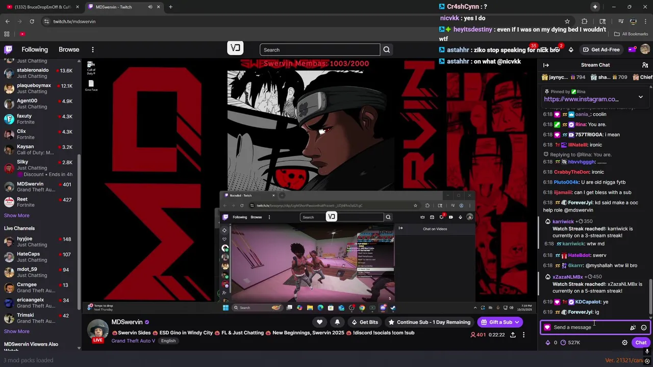
Task: Open the Gift a Sub dropdown
Action: pos(500,322)
